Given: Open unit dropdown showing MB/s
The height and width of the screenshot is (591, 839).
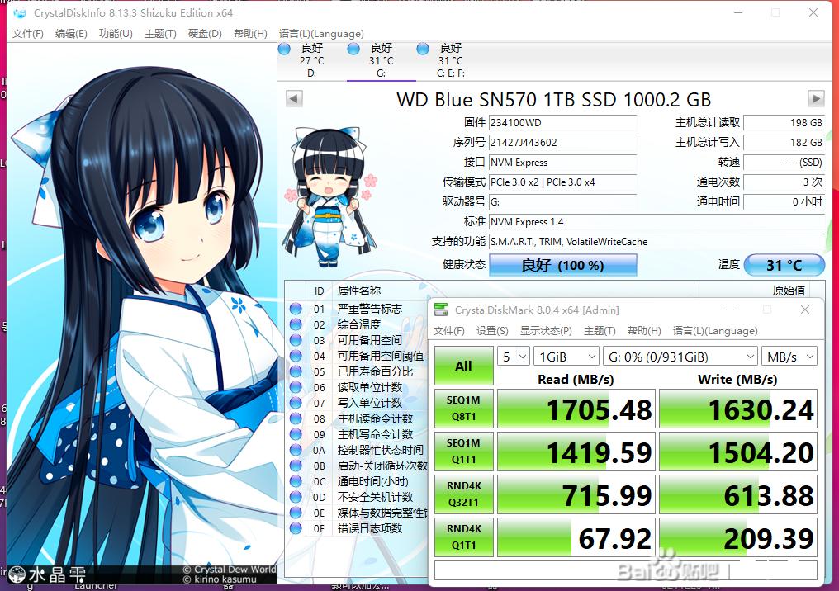Looking at the screenshot, I should [x=789, y=357].
